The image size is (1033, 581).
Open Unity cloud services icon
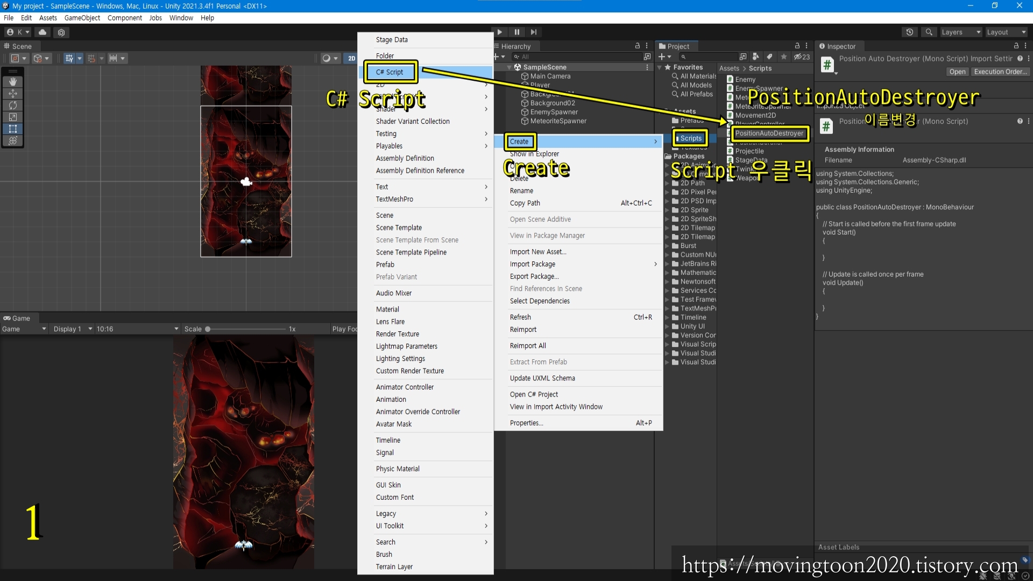coord(43,32)
